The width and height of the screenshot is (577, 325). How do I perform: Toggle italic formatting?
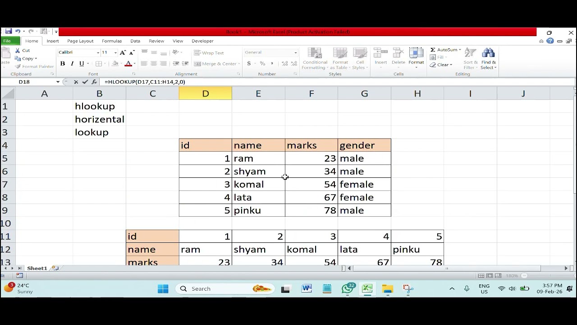pyautogui.click(x=72, y=64)
